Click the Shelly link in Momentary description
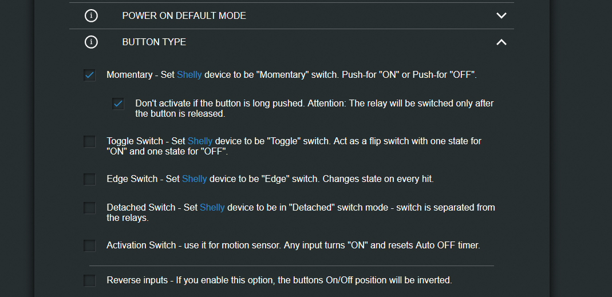The image size is (612, 297). (189, 74)
